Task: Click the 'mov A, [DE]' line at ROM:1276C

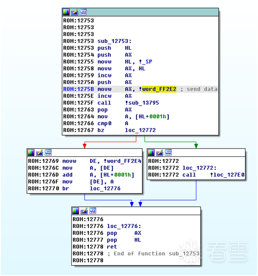Action: [71, 168]
